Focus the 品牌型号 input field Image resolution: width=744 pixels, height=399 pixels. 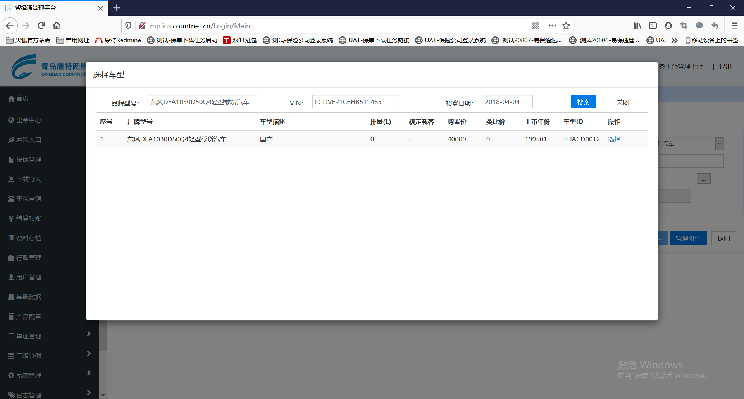pyautogui.click(x=203, y=102)
